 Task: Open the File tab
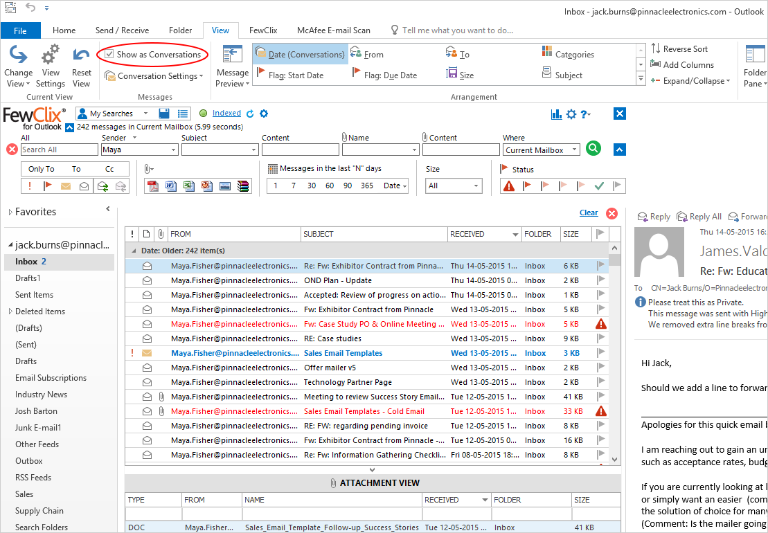click(x=20, y=30)
